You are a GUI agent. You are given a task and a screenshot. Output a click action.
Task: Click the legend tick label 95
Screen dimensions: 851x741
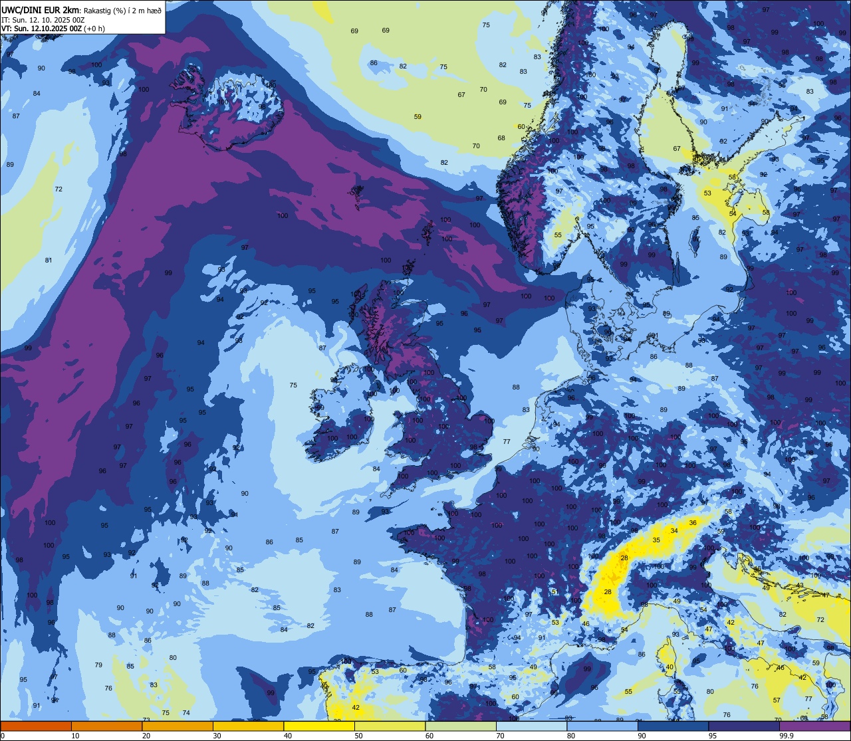(x=713, y=736)
